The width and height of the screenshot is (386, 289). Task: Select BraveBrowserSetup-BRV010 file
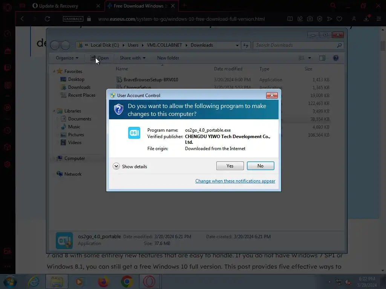(x=151, y=80)
